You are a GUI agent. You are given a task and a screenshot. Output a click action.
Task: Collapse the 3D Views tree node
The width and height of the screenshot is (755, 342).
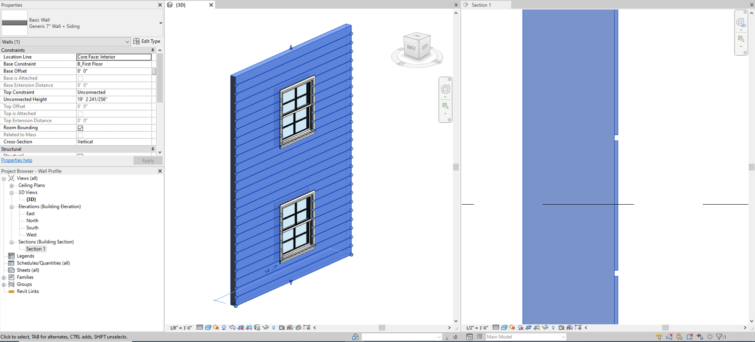[x=12, y=193]
